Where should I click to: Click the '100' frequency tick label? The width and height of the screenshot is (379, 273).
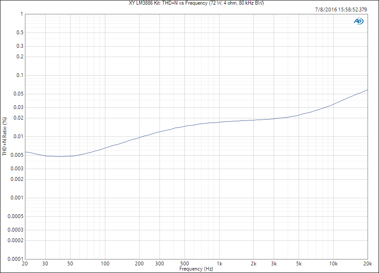(105, 264)
